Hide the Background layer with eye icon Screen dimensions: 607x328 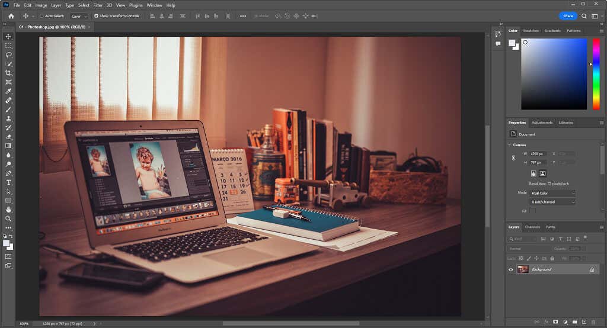pos(511,269)
